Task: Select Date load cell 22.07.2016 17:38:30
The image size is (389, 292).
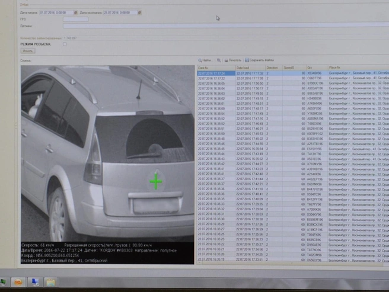Action: pos(250,219)
